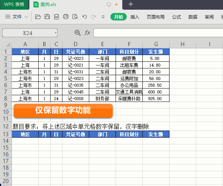Click the Open folder icon
The width and height of the screenshot is (223, 186).
pyautogui.click(x=38, y=17)
